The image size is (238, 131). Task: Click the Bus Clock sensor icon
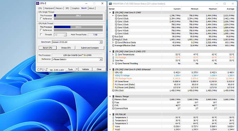click(x=113, y=37)
